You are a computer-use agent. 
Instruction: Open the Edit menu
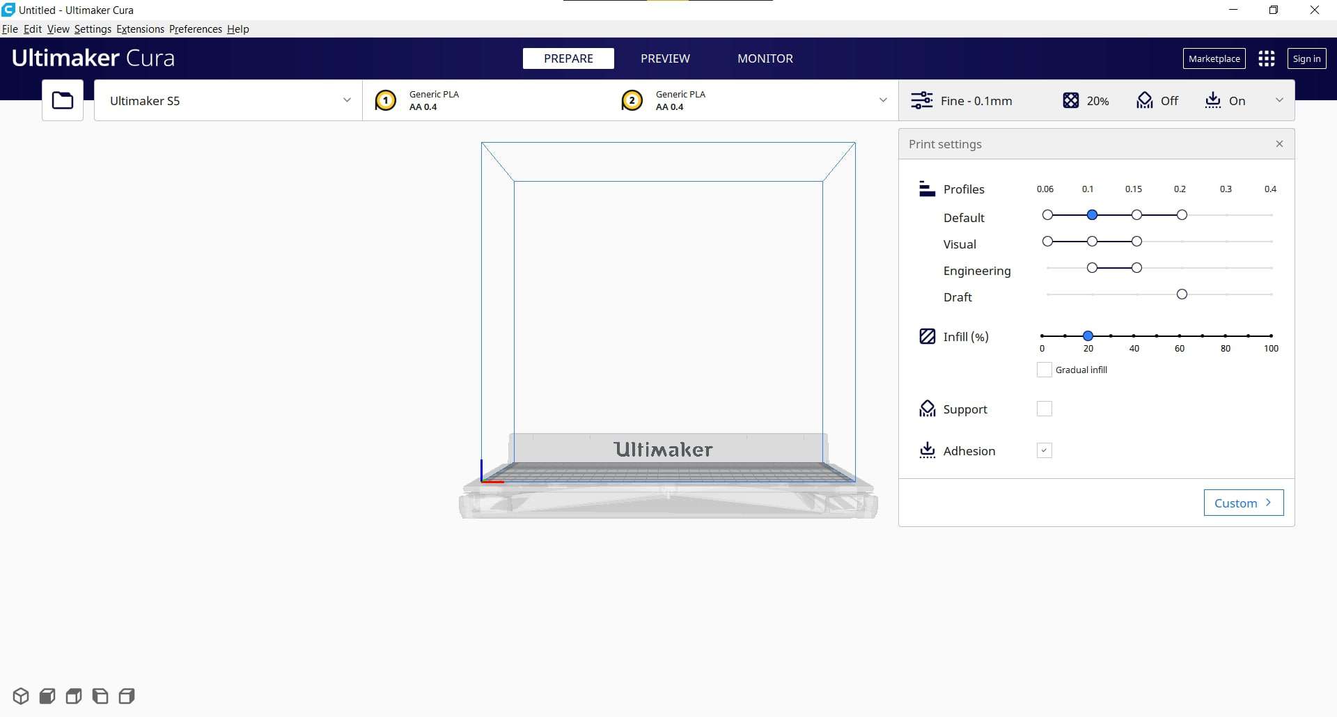pyautogui.click(x=33, y=29)
